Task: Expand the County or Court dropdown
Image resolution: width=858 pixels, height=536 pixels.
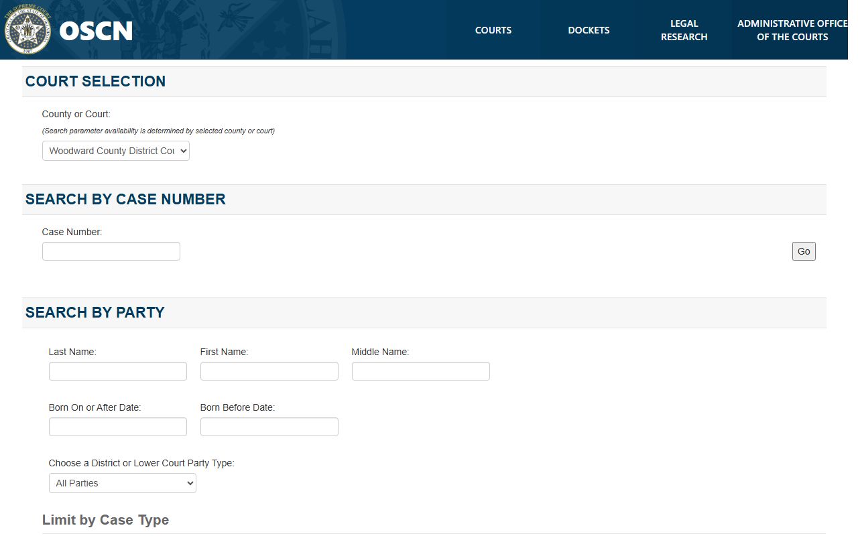Action: [x=116, y=151]
